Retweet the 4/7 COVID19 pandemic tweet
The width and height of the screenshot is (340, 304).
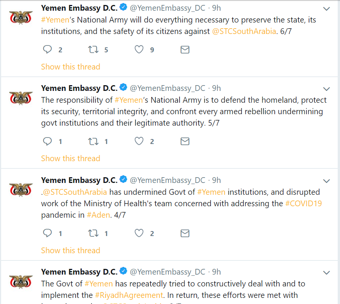tap(93, 233)
